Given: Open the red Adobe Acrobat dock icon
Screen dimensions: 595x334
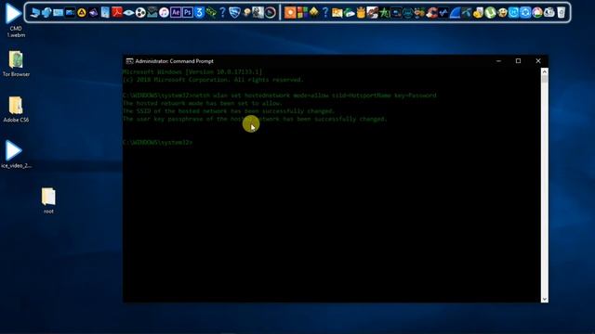Looking at the screenshot, I should [x=117, y=12].
